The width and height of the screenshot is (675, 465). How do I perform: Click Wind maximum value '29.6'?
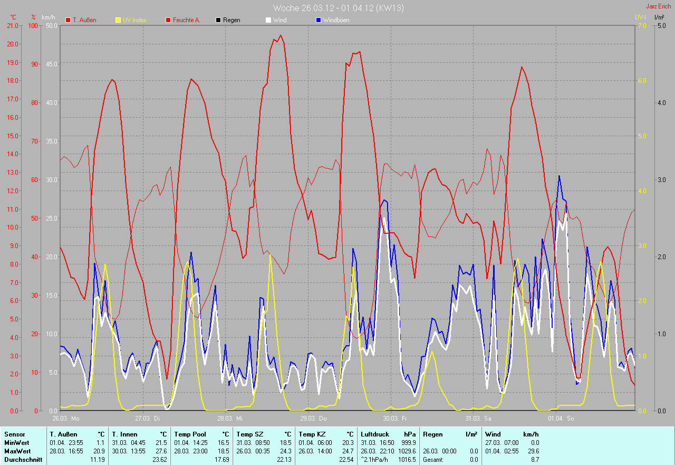(533, 451)
